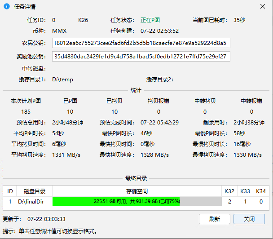Toggle the 平均拷贝速度 value 1331 MB/s
The height and width of the screenshot is (239, 273).
(66, 155)
